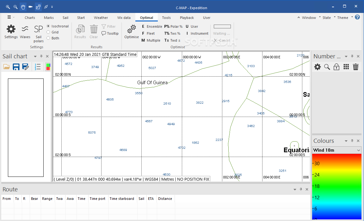Click Twd ± option
The height and width of the screenshot is (221, 364).
[x=172, y=40]
